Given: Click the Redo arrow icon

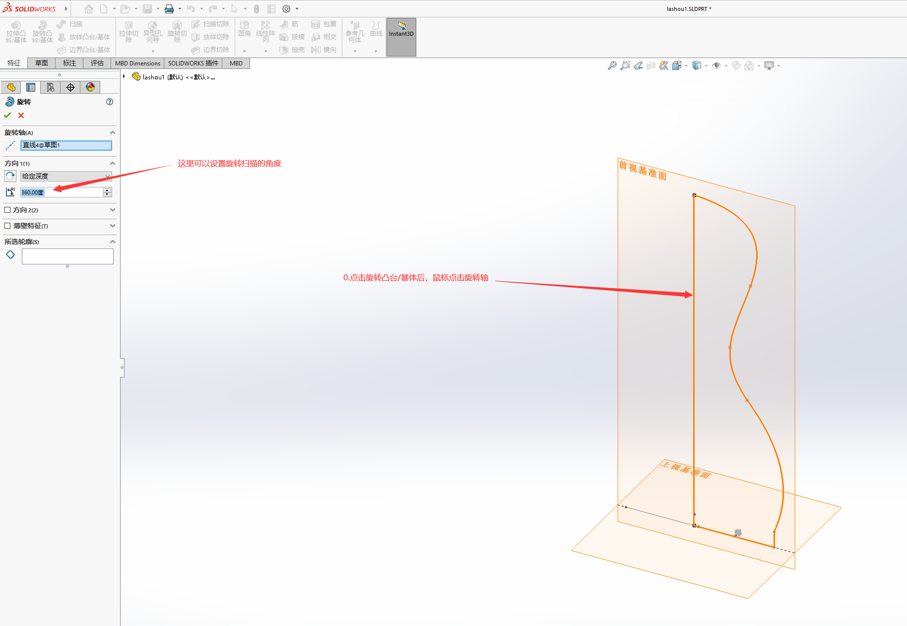Looking at the screenshot, I should 213,9.
